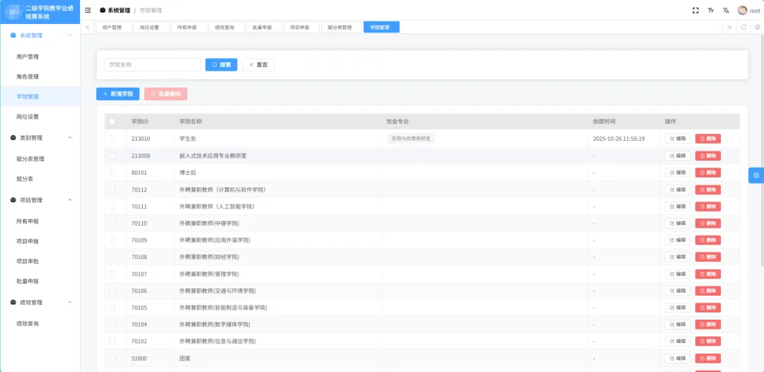Collapse the 系统管理 sidebar group chevron
The height and width of the screenshot is (372, 764).
pyautogui.click(x=69, y=35)
